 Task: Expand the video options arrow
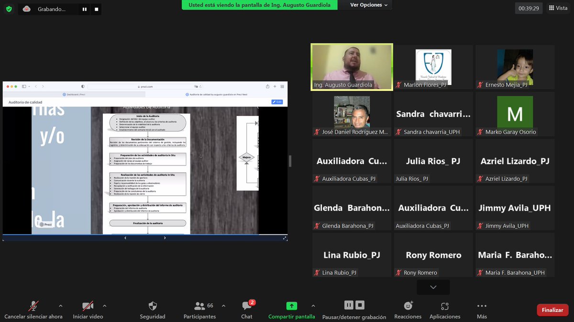(104, 306)
